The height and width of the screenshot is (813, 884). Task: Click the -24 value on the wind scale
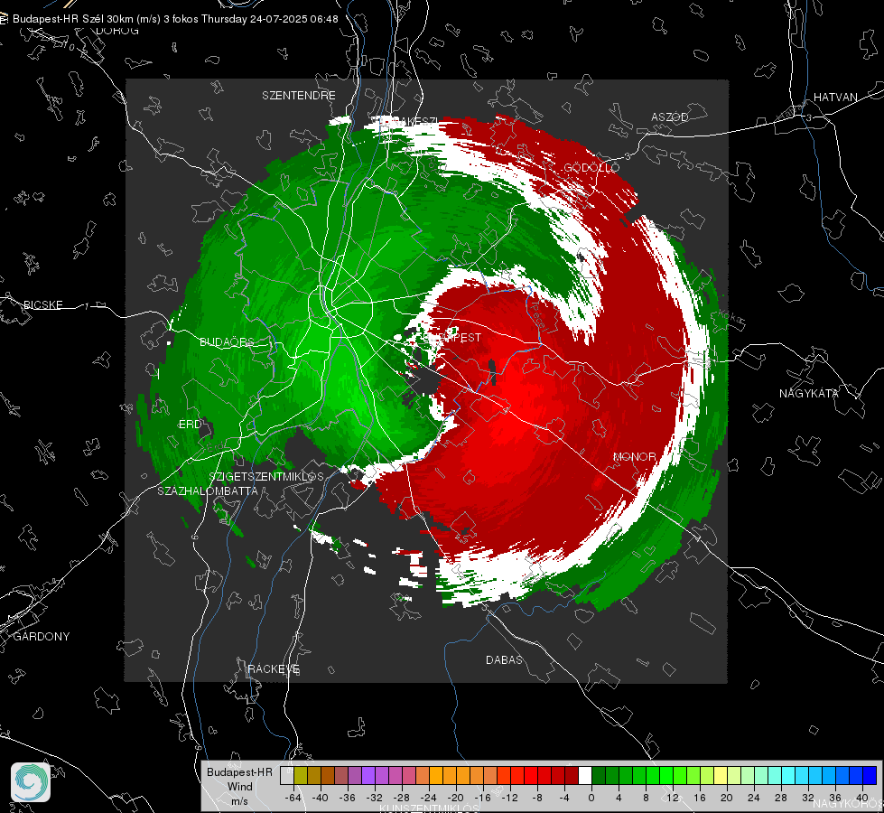point(429,799)
